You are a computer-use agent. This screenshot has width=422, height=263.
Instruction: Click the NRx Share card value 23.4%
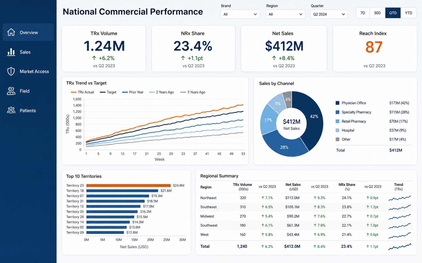pyautogui.click(x=193, y=46)
